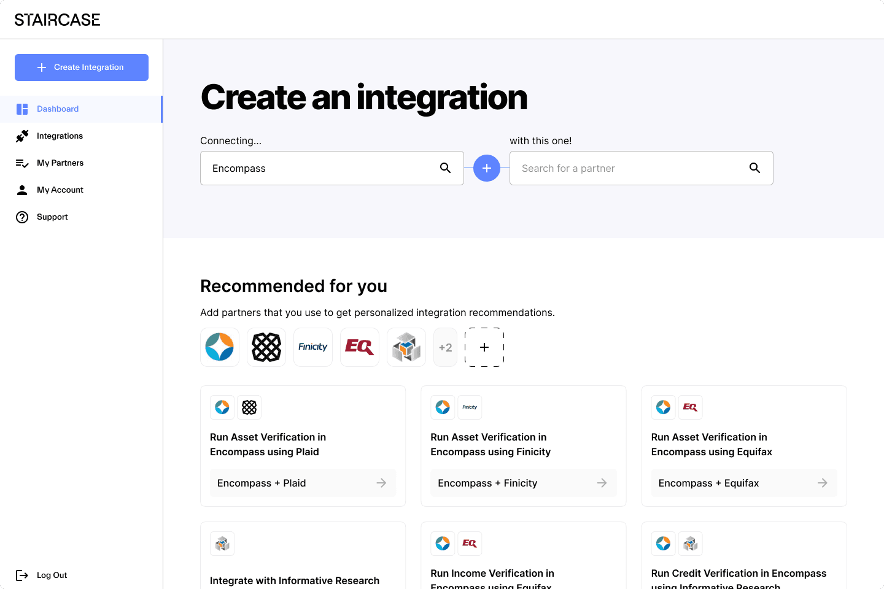Select the Finicity partner logo tile
Image resolution: width=884 pixels, height=589 pixels.
313,347
